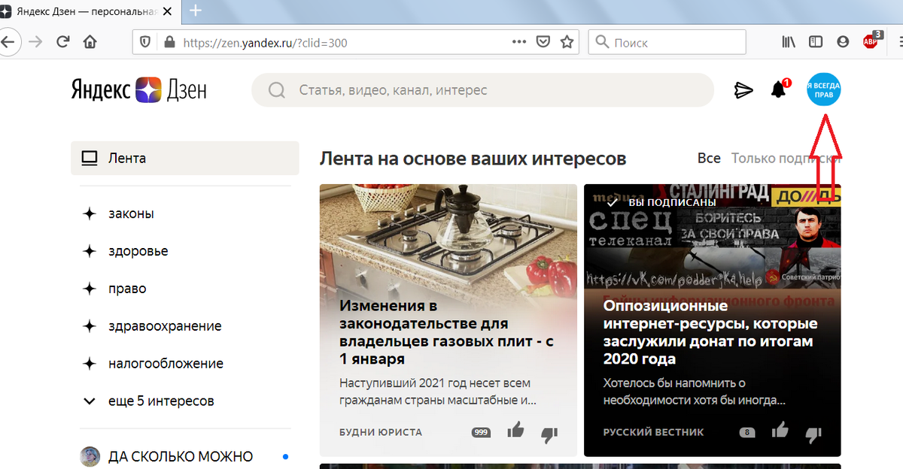
Task: Open the "налогообложение" interest
Action: 166,364
